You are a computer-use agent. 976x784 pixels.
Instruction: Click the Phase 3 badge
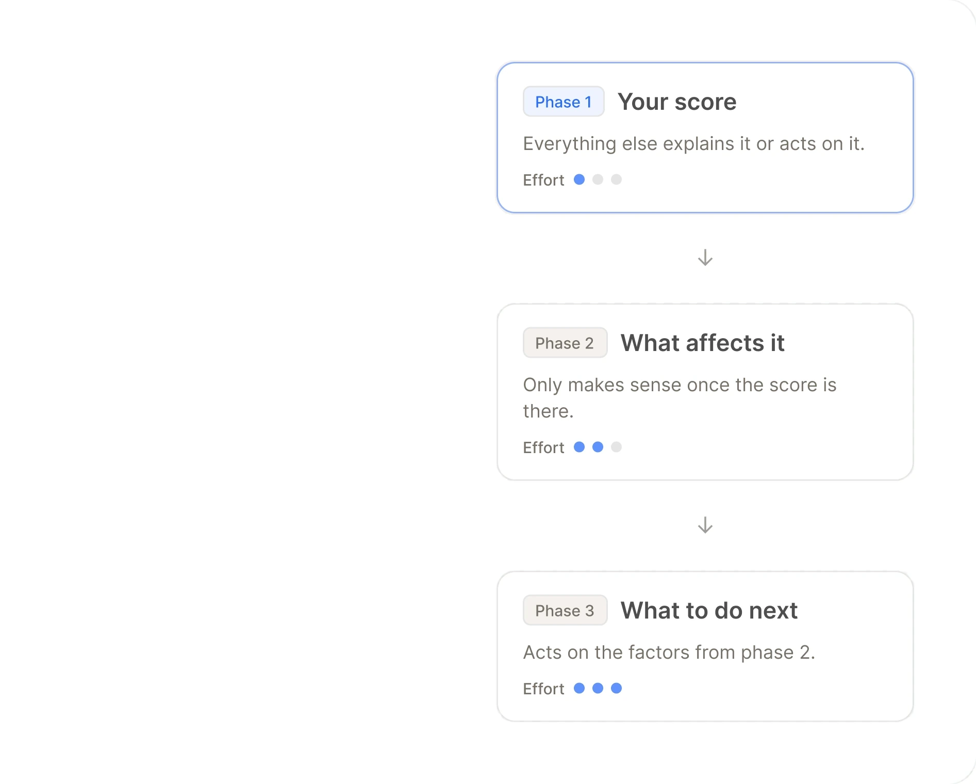point(565,610)
